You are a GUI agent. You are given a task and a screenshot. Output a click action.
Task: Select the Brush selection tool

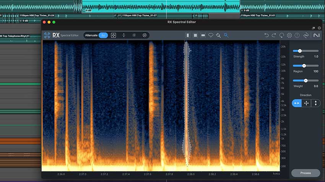coord(218,35)
